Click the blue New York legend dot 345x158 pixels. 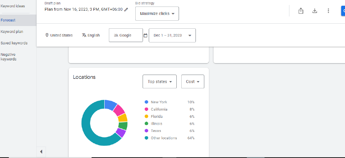click(146, 102)
